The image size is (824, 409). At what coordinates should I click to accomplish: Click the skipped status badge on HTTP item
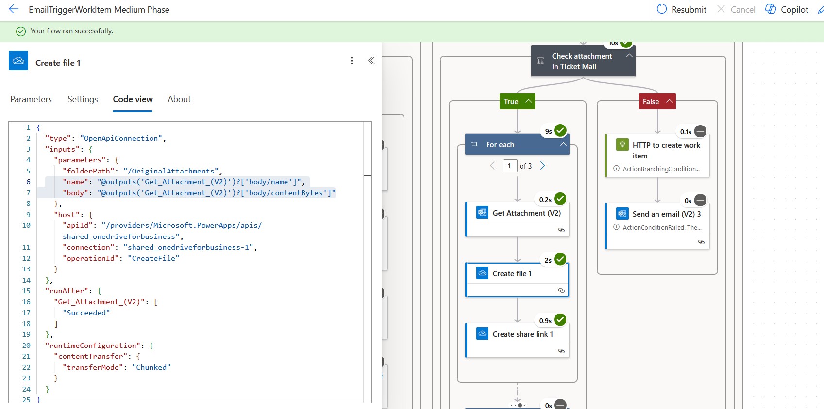tap(700, 131)
